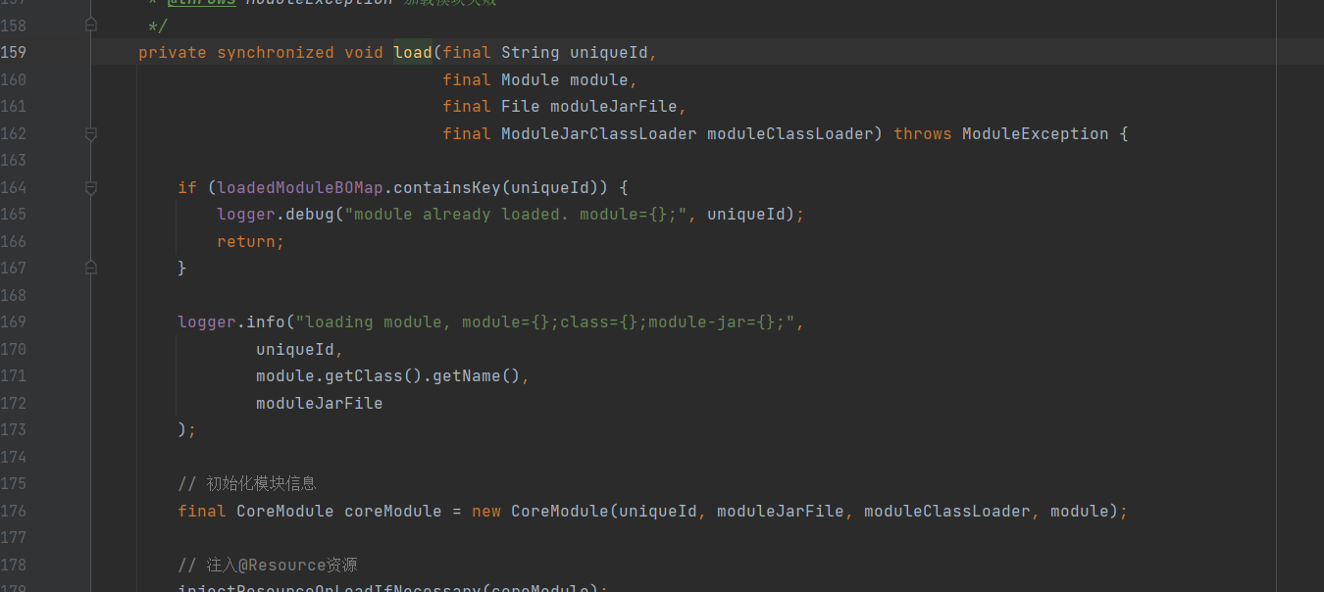The width and height of the screenshot is (1324, 592).
Task: Click the moduleJarFile argument on line 172
Action: click(x=319, y=403)
